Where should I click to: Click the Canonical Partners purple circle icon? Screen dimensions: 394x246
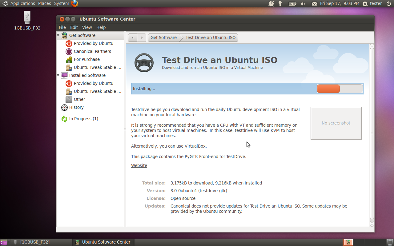[x=69, y=51]
